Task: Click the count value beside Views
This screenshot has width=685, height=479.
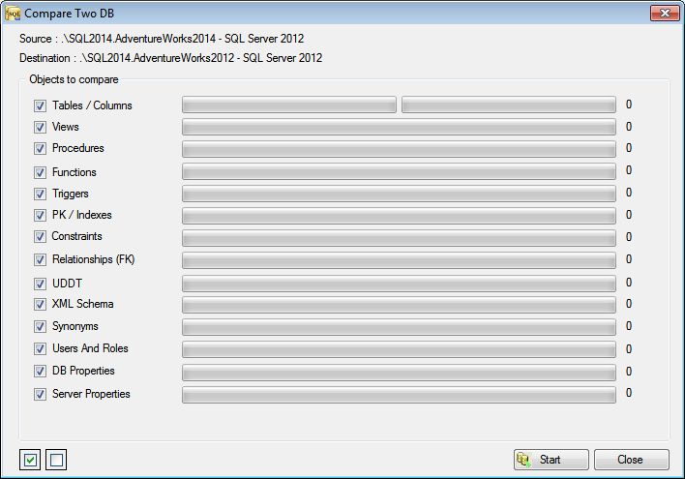Action: [629, 127]
